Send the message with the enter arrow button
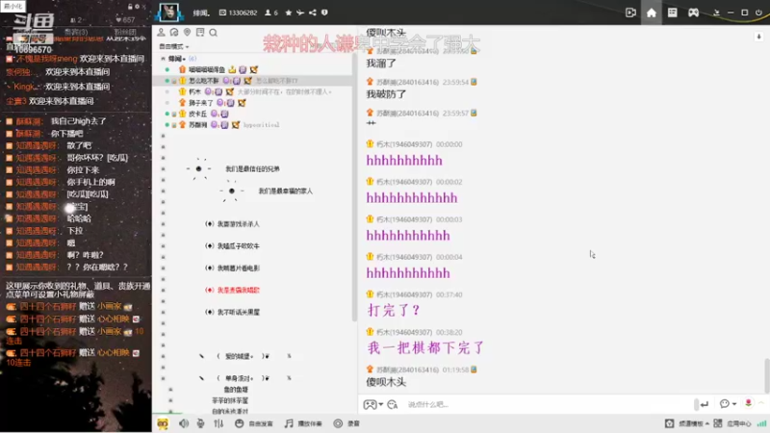 704,404
